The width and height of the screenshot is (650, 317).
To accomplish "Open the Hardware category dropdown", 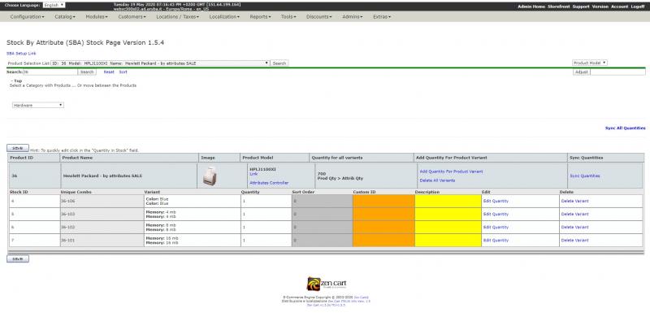I will coord(37,106).
